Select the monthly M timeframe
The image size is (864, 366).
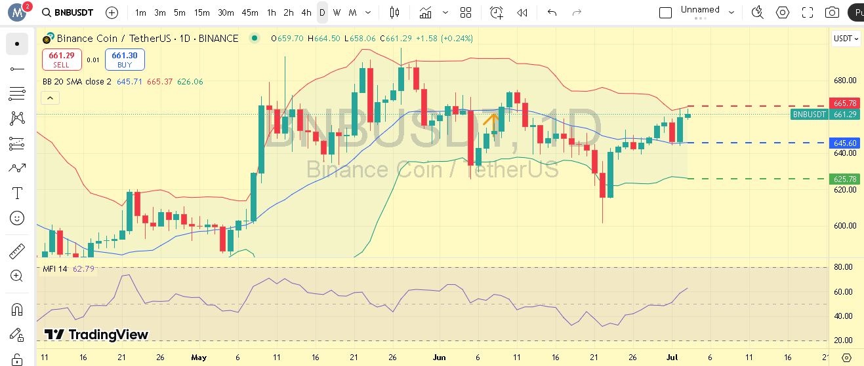(352, 12)
